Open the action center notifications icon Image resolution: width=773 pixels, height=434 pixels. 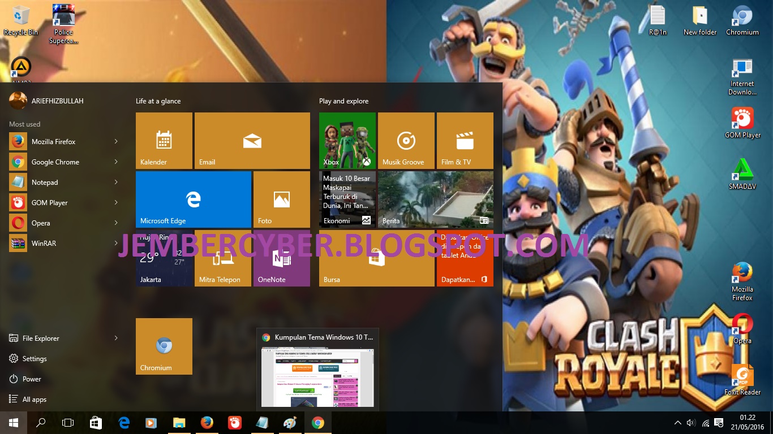click(719, 423)
